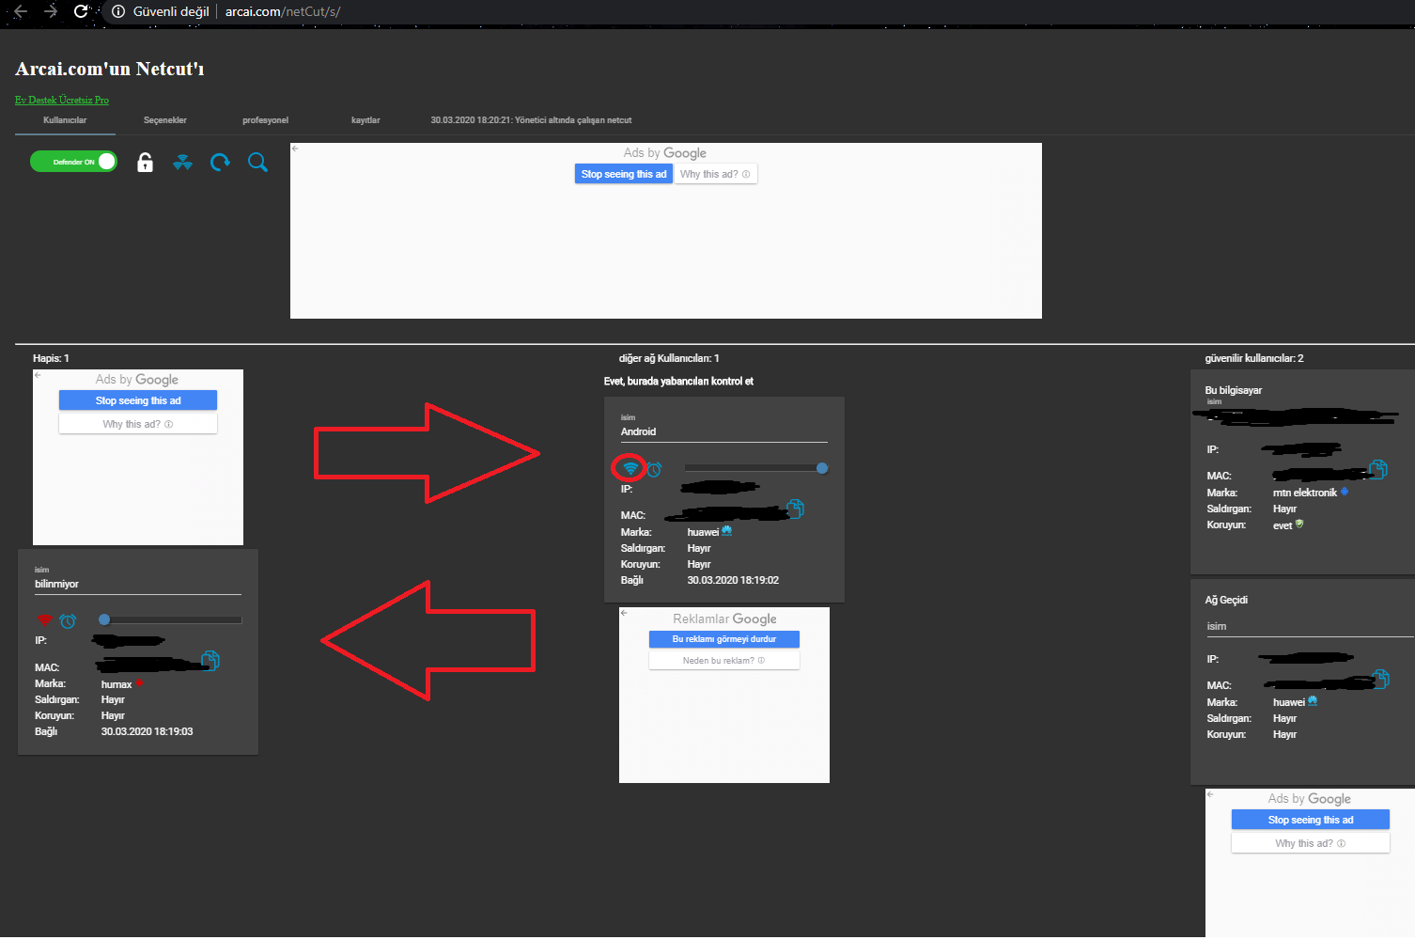The image size is (1415, 940).
Task: Click the blue refresh arrow icon
Action: pyautogui.click(x=220, y=163)
